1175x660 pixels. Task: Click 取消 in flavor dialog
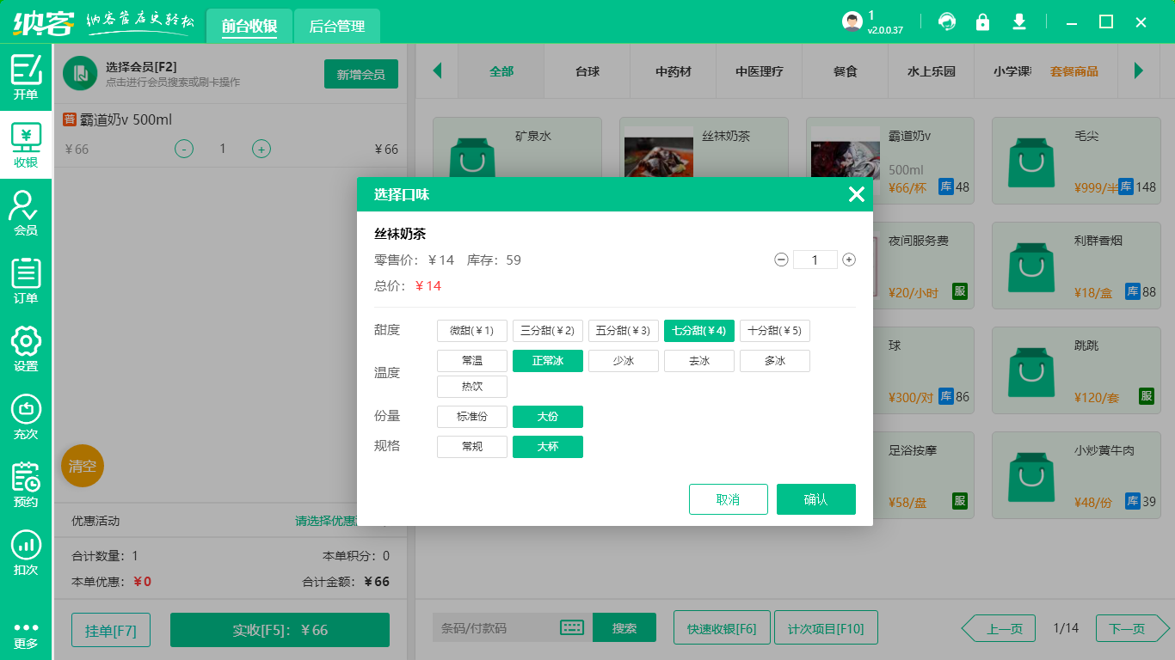(729, 499)
